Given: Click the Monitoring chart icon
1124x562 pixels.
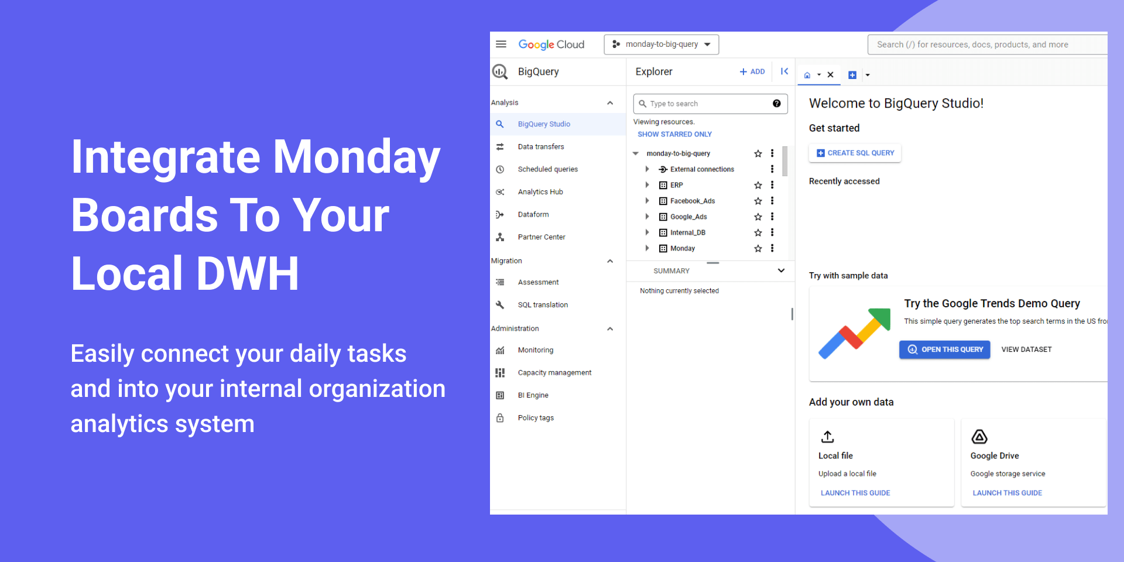Looking at the screenshot, I should (500, 350).
